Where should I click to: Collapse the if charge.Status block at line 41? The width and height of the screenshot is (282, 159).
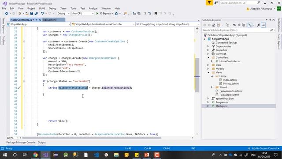point(24,81)
